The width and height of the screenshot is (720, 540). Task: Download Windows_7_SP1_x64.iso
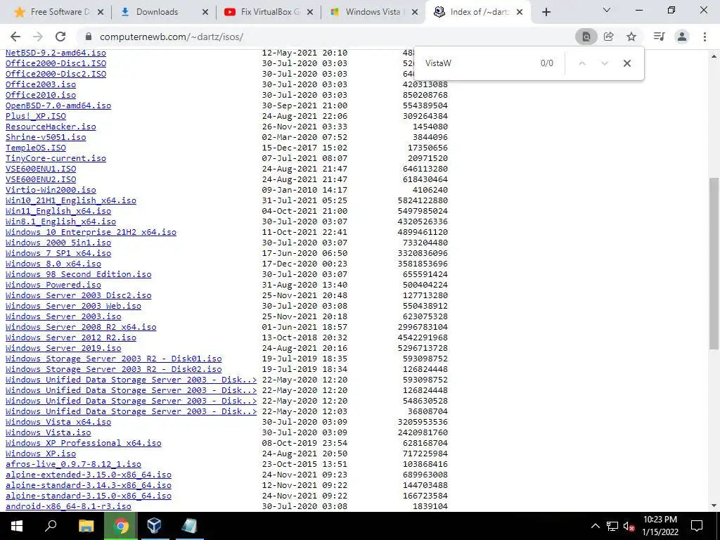click(58, 253)
